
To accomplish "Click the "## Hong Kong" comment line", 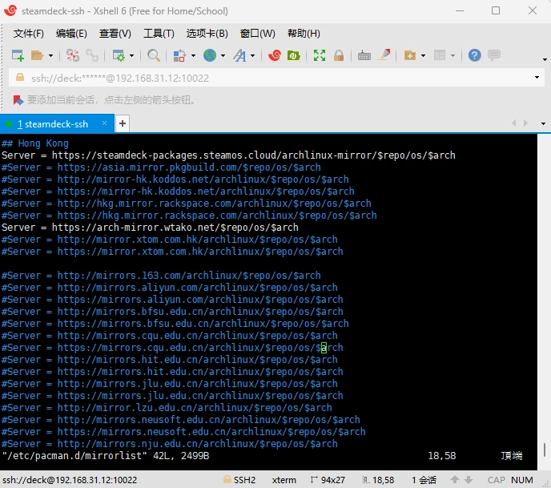I will click(34, 143).
